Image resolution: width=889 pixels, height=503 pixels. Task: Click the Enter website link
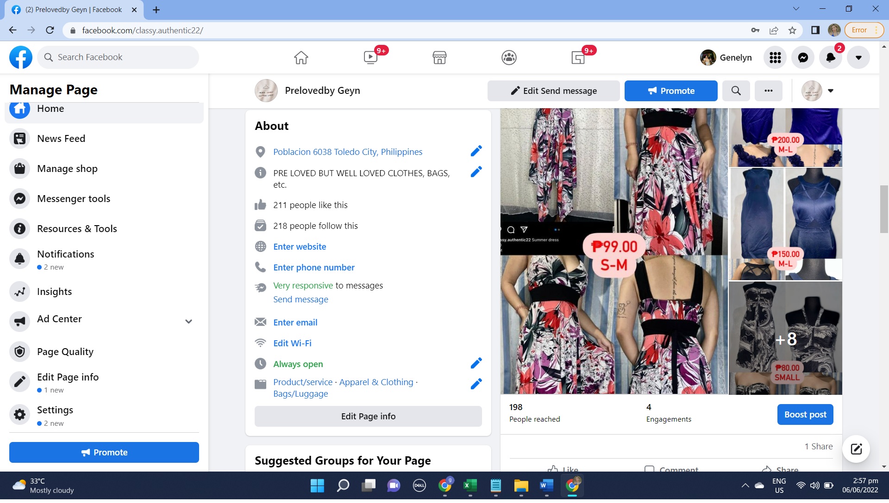(x=299, y=247)
